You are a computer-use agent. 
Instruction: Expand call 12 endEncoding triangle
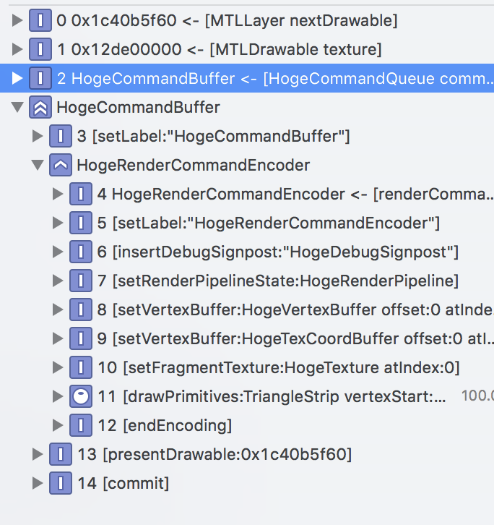tap(58, 425)
